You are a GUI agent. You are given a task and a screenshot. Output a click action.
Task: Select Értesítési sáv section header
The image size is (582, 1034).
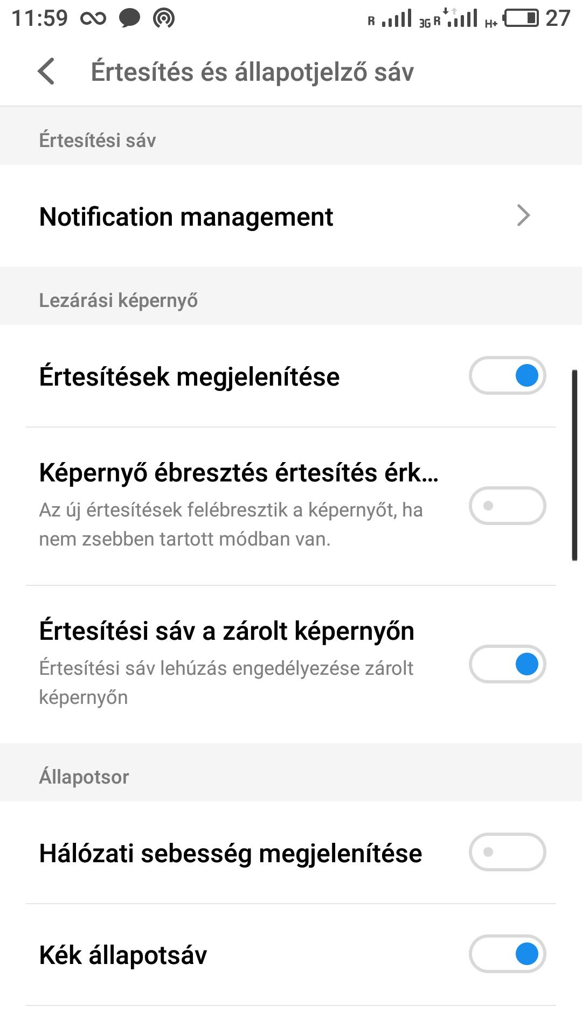[x=98, y=141]
